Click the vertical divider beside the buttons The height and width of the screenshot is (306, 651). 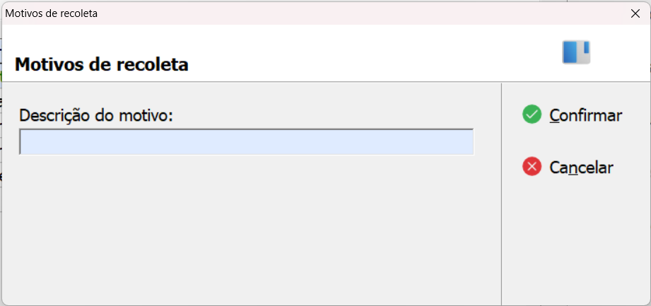click(x=502, y=193)
